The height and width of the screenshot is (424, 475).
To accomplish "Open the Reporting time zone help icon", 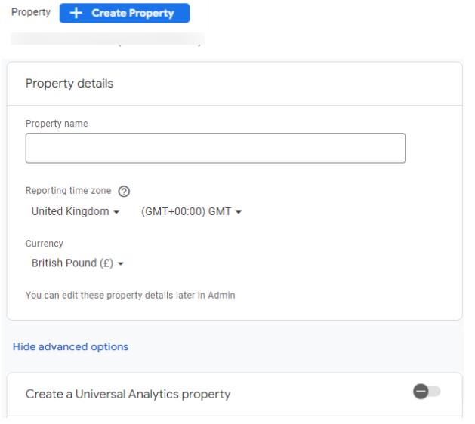I will click(x=125, y=192).
